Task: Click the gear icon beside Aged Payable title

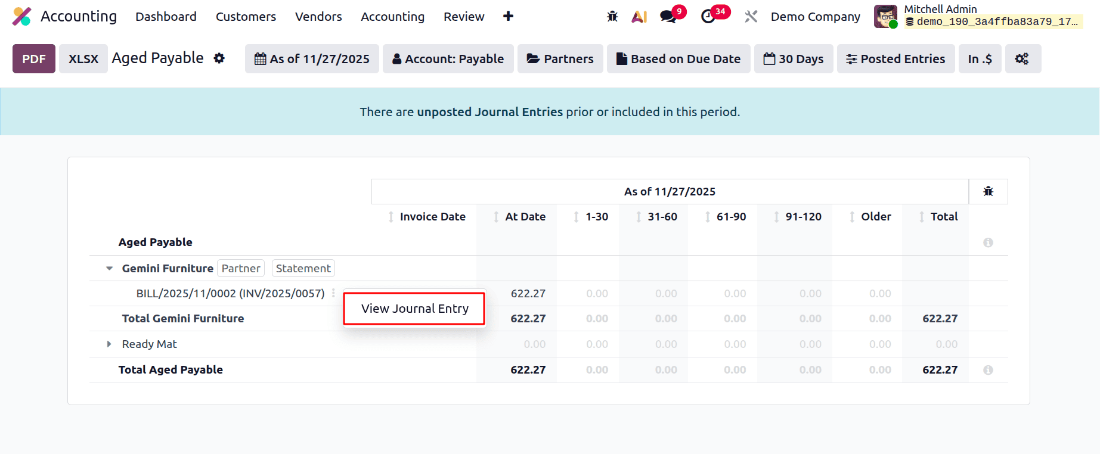Action: [x=219, y=58]
